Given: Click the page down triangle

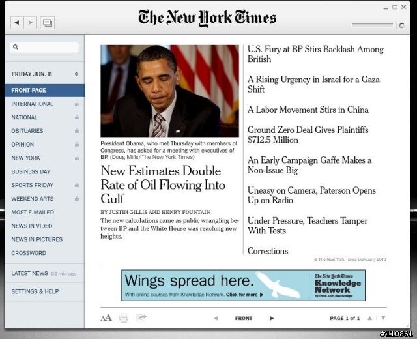Looking at the screenshot, I should pos(383,317).
